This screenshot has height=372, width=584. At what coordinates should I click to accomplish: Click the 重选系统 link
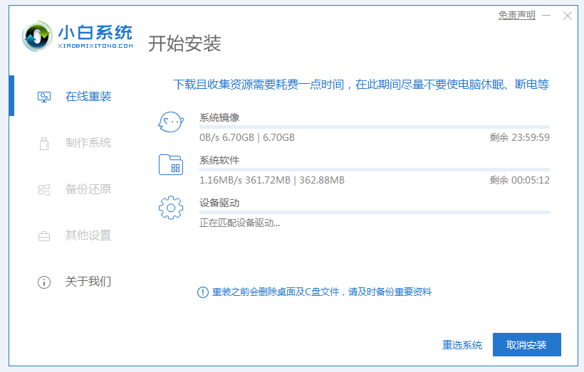pyautogui.click(x=462, y=345)
